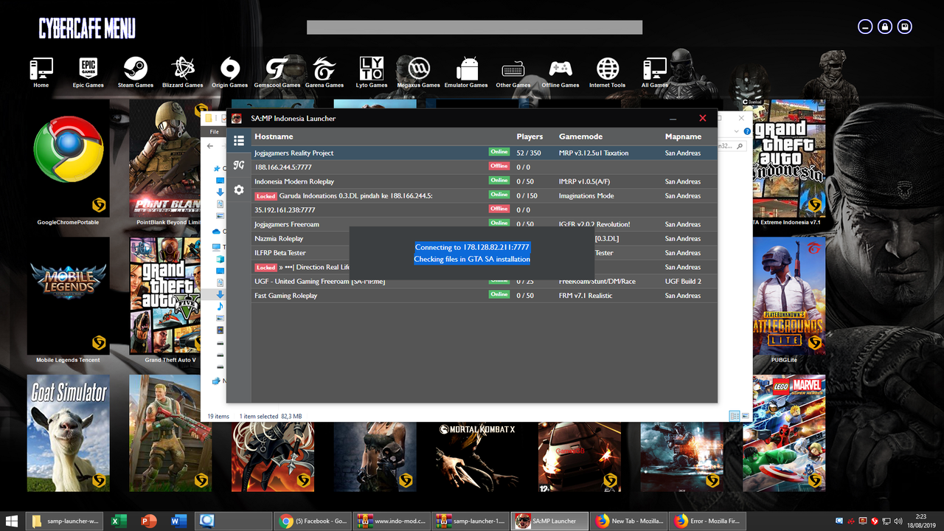Click the Mapname column header
The width and height of the screenshot is (944, 531).
tap(683, 136)
